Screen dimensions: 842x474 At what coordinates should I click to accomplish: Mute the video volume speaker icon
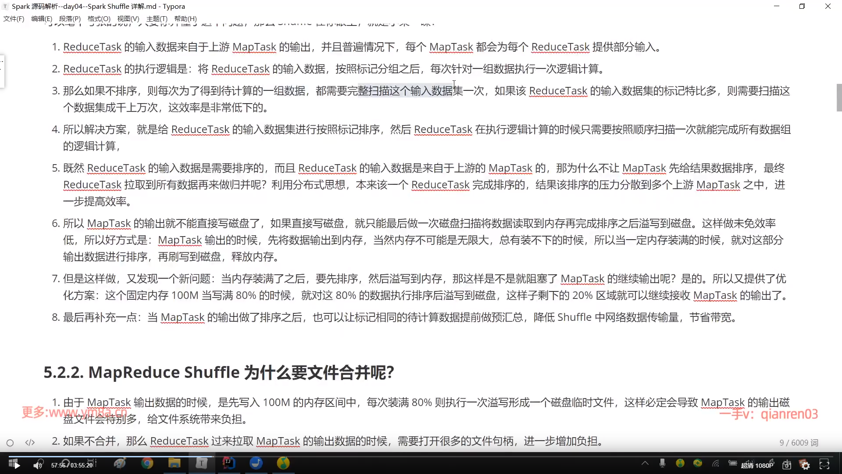pyautogui.click(x=38, y=465)
